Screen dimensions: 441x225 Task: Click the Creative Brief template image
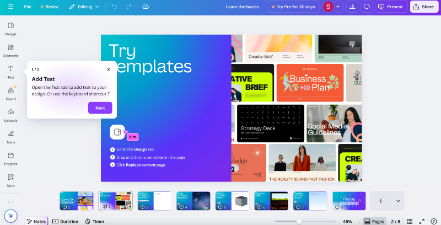[278, 49]
